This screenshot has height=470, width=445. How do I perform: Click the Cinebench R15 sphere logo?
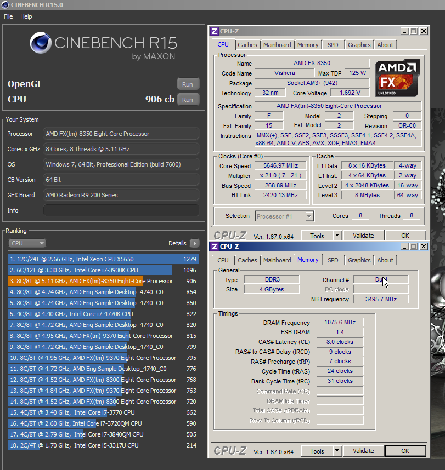tap(41, 43)
